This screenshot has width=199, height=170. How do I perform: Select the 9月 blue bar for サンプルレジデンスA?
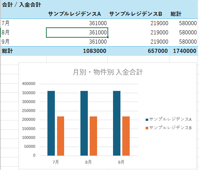coord(117,123)
